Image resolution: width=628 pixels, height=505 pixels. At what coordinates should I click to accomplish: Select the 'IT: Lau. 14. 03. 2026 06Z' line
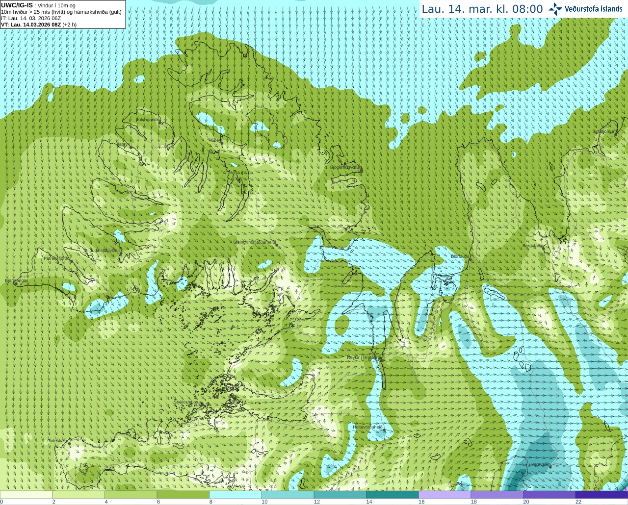[31, 18]
